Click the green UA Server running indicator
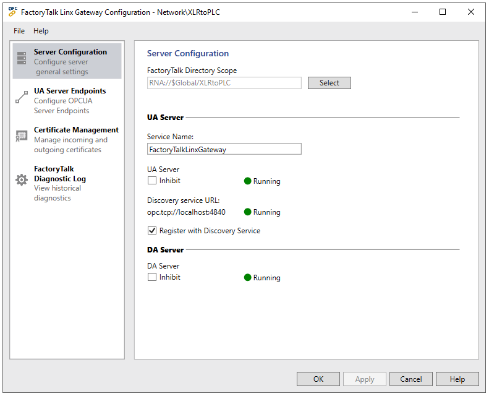The height and width of the screenshot is (396, 489). pyautogui.click(x=248, y=181)
